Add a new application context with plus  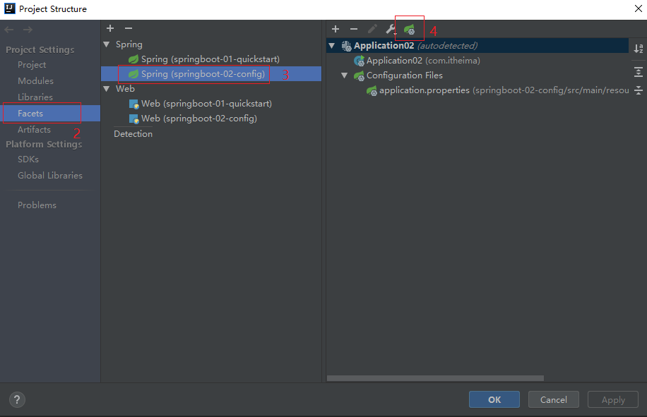click(x=336, y=29)
